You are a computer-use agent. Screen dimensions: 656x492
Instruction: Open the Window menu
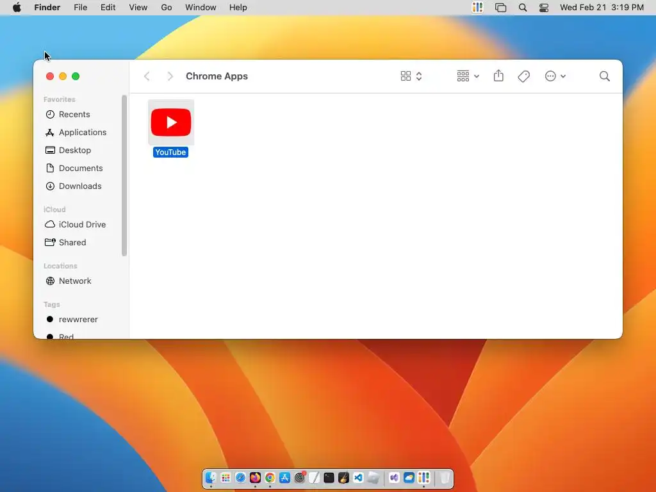pos(201,8)
